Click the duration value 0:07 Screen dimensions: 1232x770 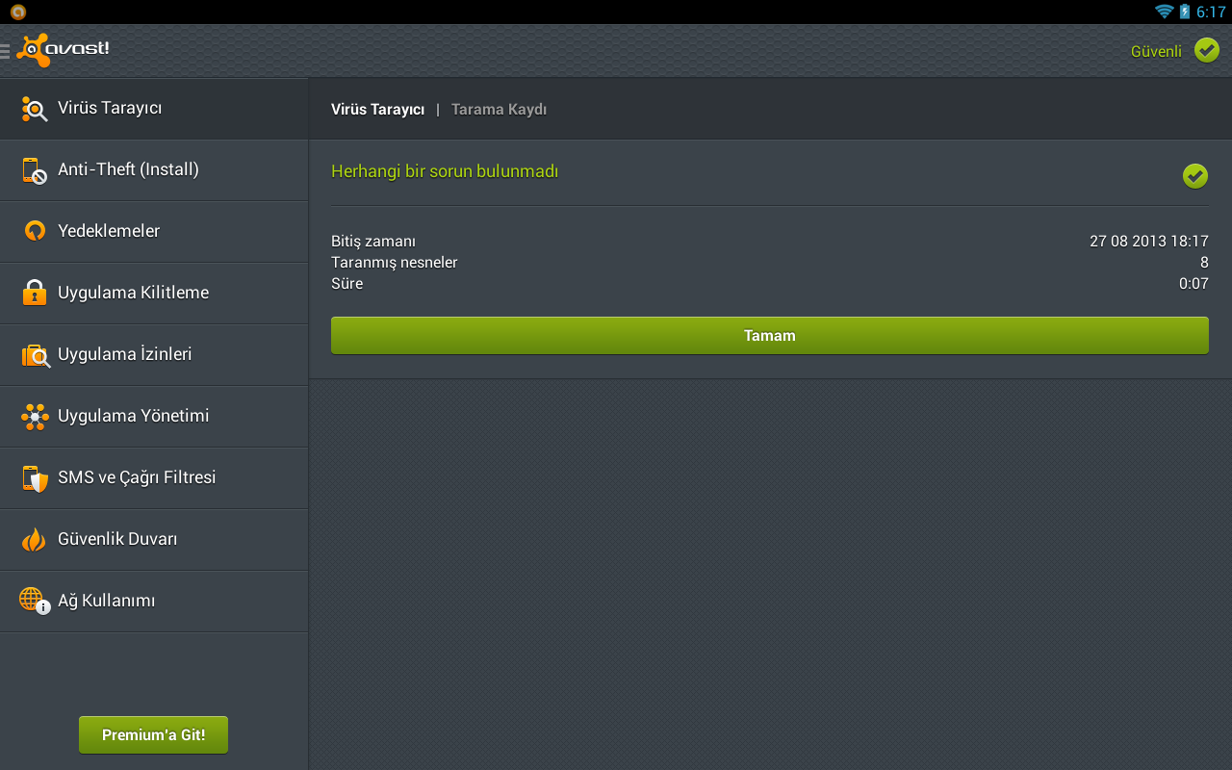click(x=1193, y=284)
